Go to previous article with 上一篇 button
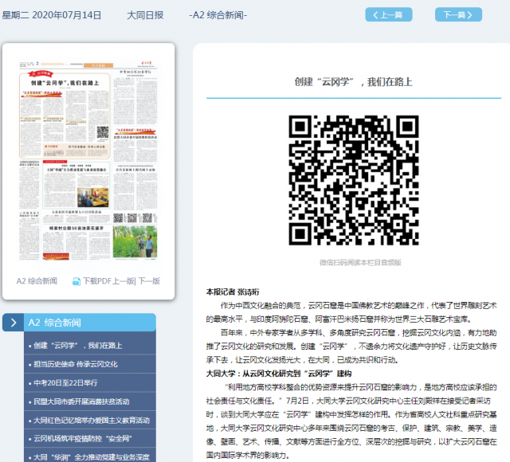 pos(389,14)
